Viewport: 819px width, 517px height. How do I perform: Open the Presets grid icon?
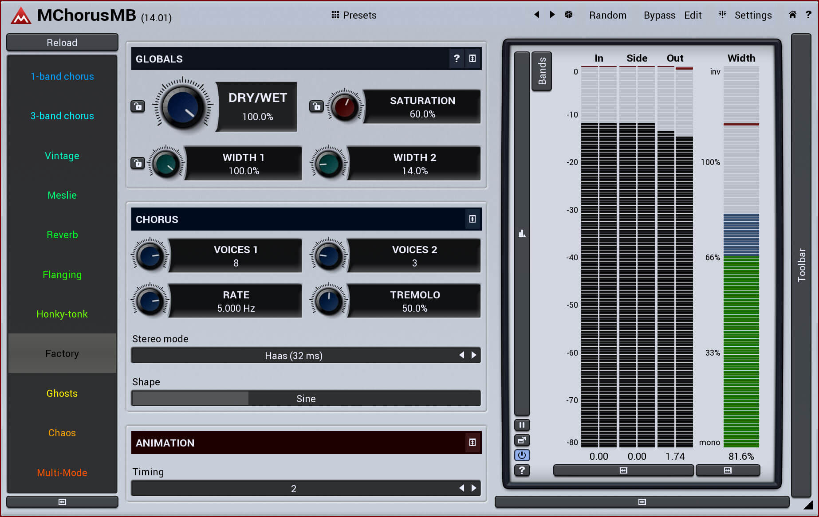point(335,15)
